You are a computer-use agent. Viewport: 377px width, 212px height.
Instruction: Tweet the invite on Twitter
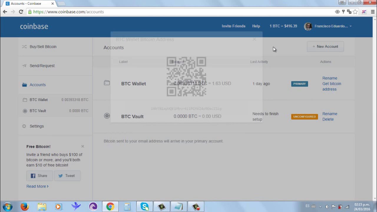[67, 176]
